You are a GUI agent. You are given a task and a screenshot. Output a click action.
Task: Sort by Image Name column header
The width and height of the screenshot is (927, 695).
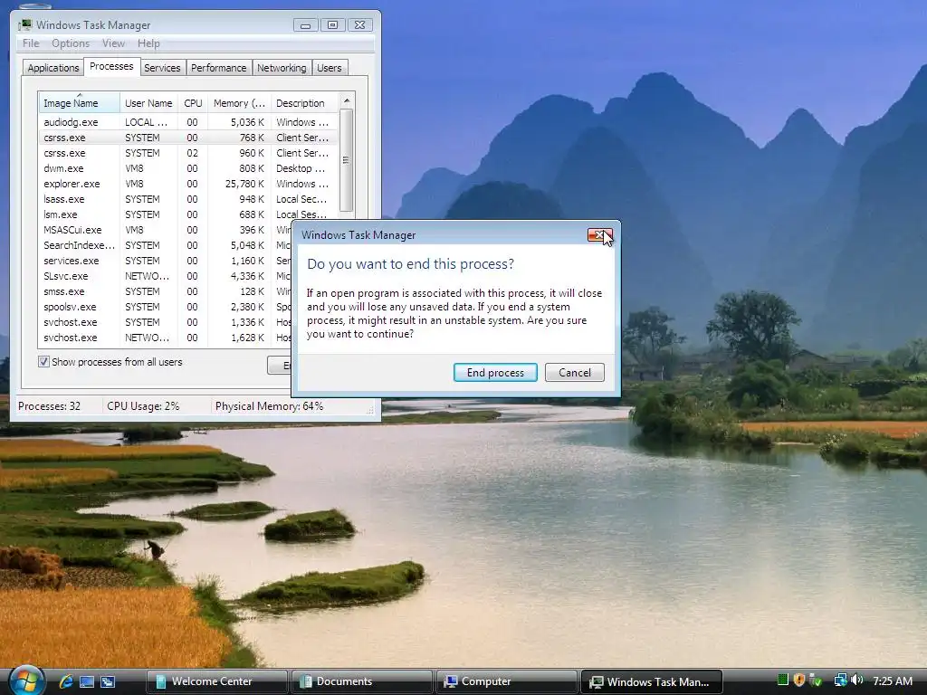pos(80,103)
